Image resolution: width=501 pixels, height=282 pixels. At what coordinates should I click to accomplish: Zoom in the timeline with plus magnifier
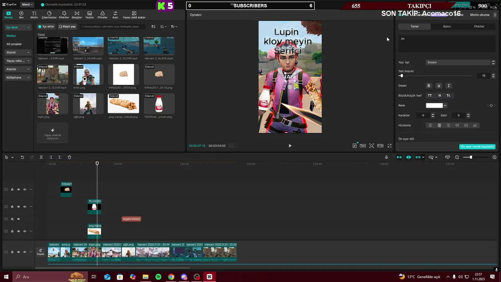pos(494,157)
